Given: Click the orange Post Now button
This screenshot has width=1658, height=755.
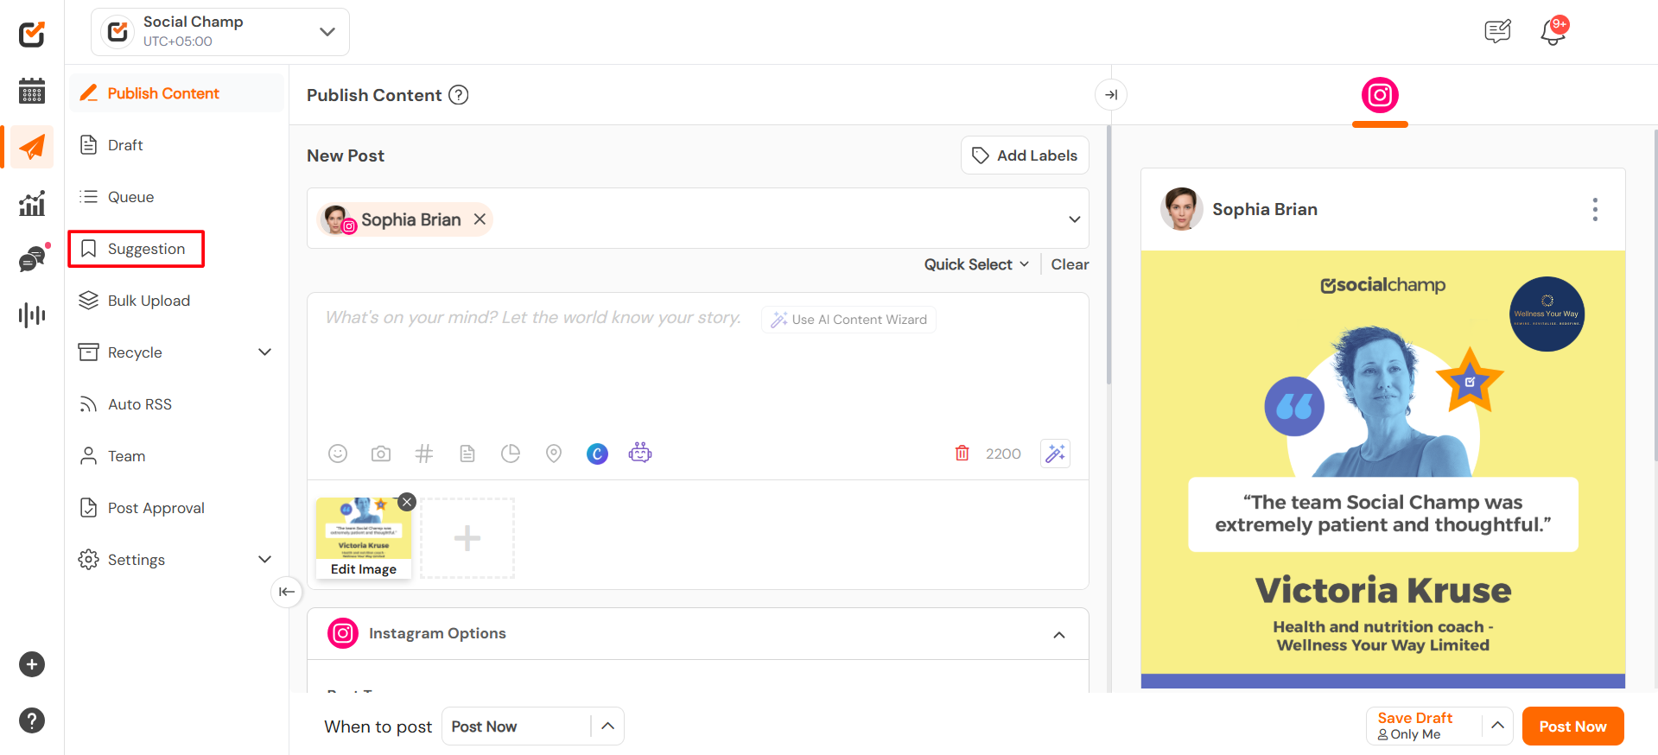Looking at the screenshot, I should point(1572,726).
